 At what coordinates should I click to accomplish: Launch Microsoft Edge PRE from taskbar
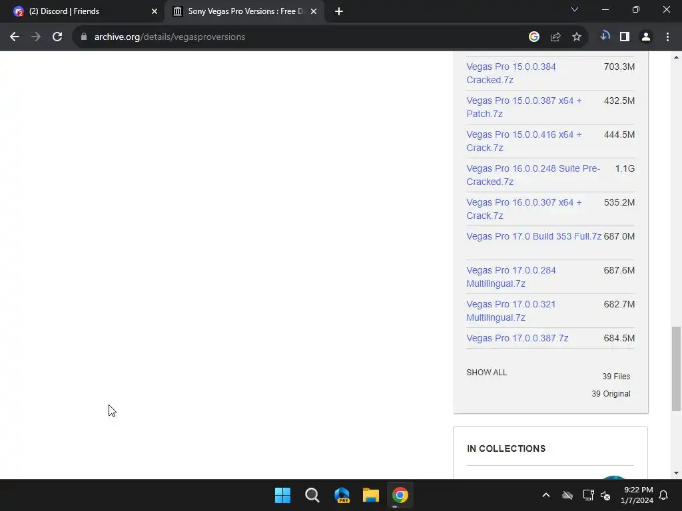tap(342, 495)
